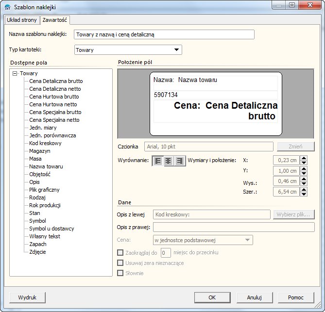Select 'Kod kreskowy' in field list

point(45,143)
